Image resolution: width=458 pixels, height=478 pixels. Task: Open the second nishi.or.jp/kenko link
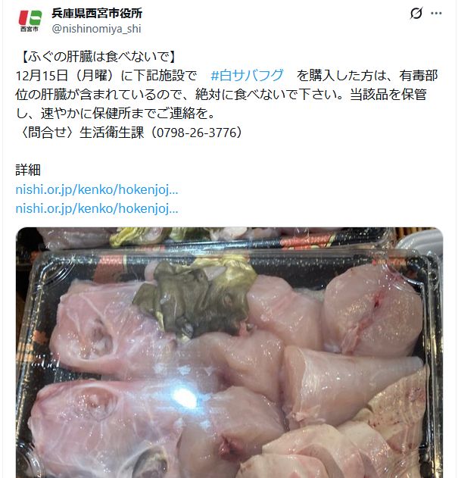(97, 209)
